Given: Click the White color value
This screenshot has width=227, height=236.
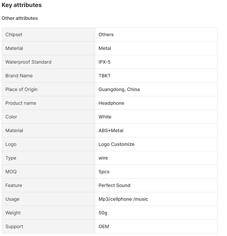Looking at the screenshot, I should click(x=105, y=117).
